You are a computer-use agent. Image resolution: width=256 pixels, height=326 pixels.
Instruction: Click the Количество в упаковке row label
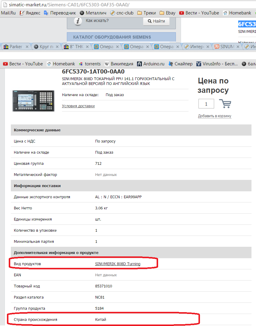click(35, 230)
